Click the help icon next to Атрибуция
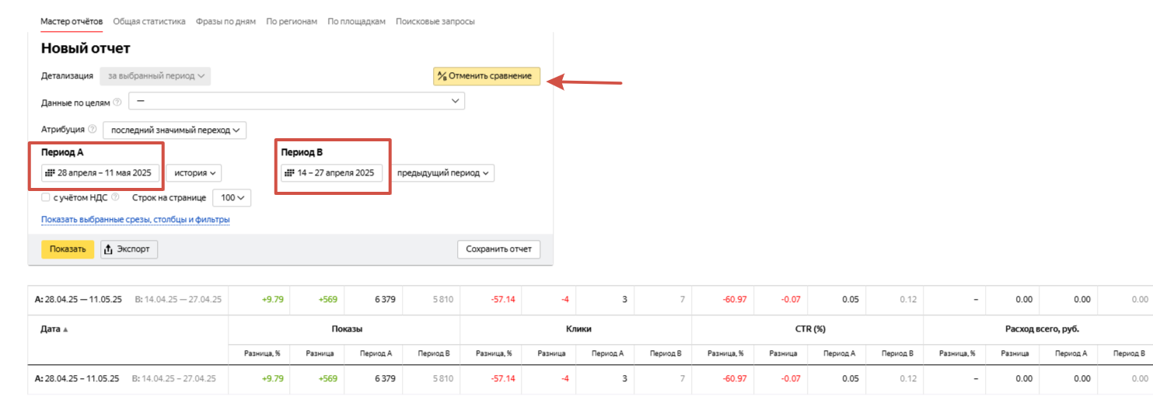Image resolution: width=1153 pixels, height=410 pixels. tap(93, 130)
